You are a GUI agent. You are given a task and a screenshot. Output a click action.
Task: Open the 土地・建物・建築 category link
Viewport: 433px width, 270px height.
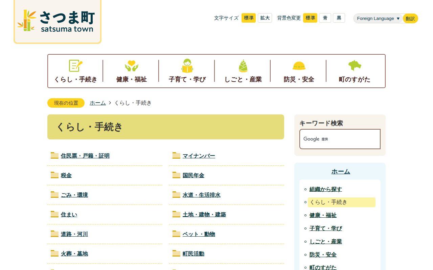tap(204, 215)
